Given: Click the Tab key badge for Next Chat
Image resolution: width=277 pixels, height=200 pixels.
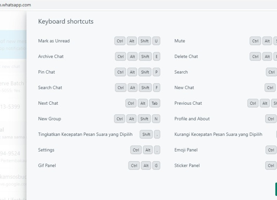Looking at the screenshot, I should pos(154,103).
